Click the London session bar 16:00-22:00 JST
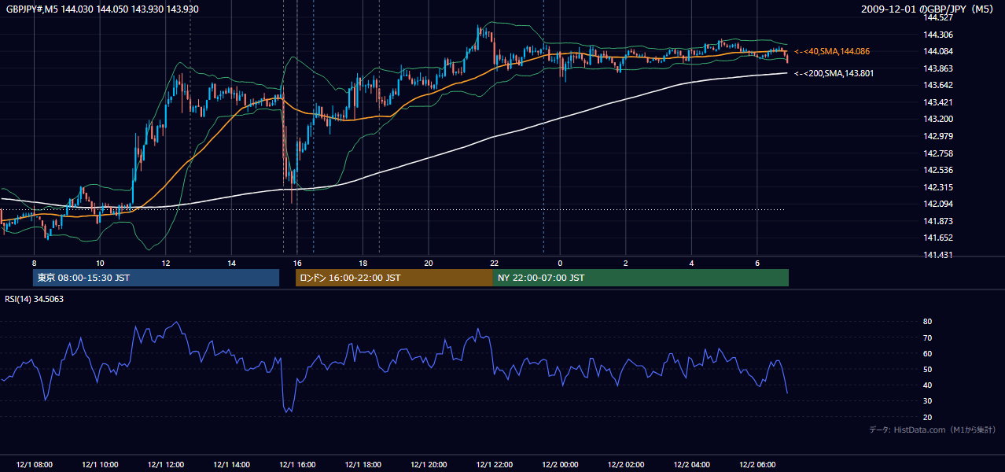This screenshot has width=1005, height=472. pos(394,278)
